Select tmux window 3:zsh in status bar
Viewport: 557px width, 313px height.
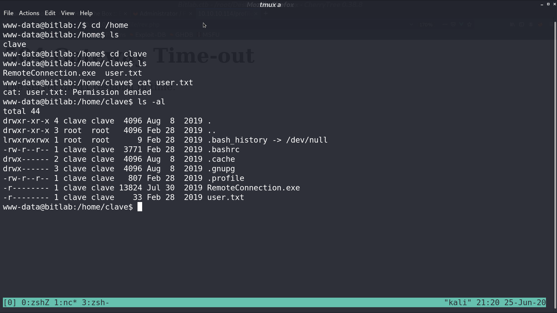point(95,303)
